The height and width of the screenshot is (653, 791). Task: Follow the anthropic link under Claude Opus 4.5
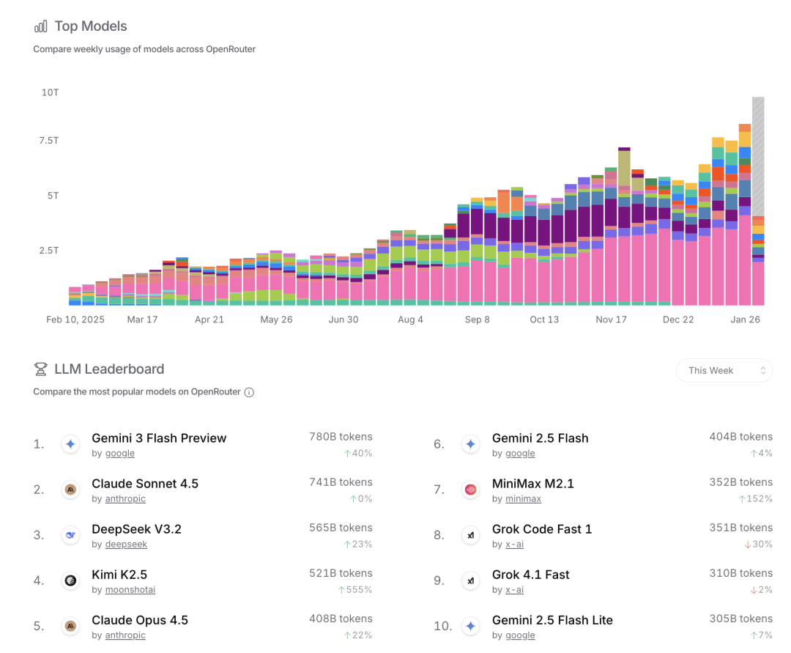(125, 635)
